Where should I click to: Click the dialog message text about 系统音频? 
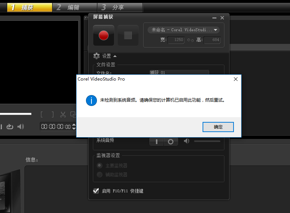(x=162, y=100)
